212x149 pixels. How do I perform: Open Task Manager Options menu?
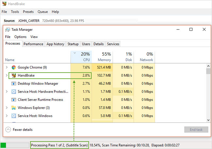coord(20,37)
